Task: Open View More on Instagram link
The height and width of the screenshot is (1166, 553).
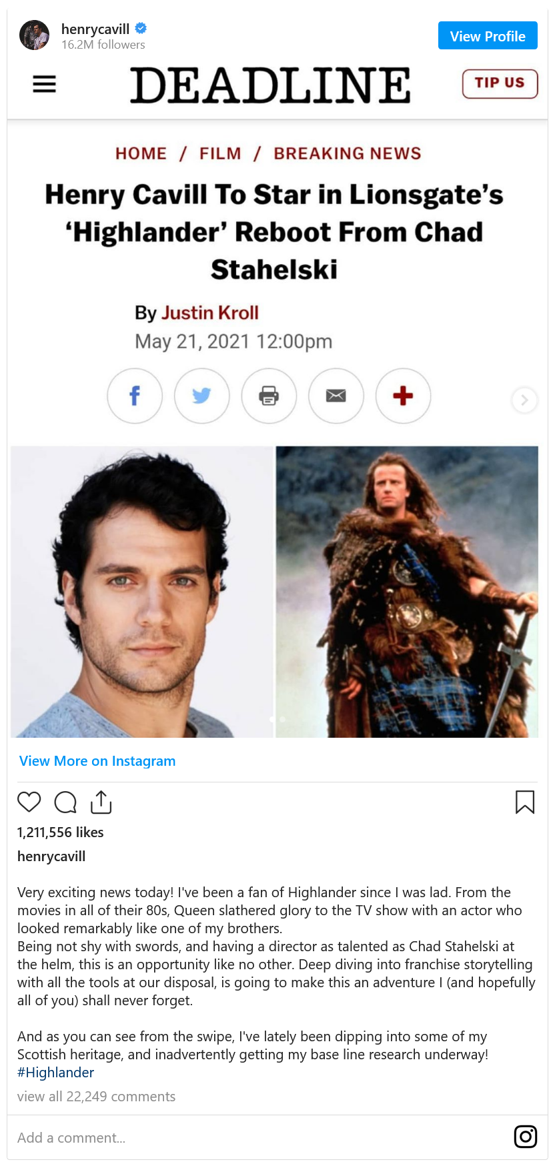Action: [97, 761]
